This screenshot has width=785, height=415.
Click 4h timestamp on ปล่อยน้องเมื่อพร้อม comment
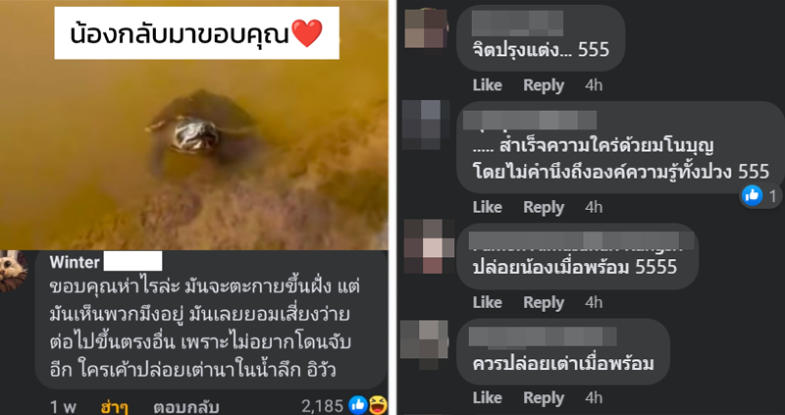(594, 302)
